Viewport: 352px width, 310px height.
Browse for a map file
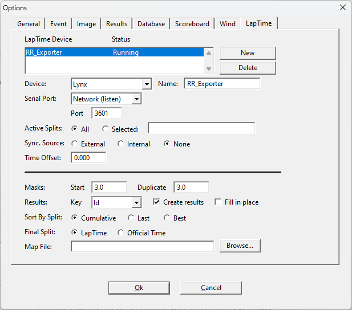[240, 246]
